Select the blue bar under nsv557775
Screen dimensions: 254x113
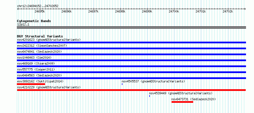[131, 72]
